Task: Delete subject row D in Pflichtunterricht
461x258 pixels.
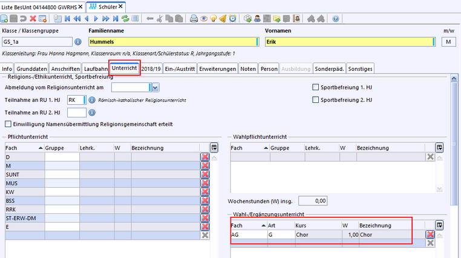Action: click(205, 157)
